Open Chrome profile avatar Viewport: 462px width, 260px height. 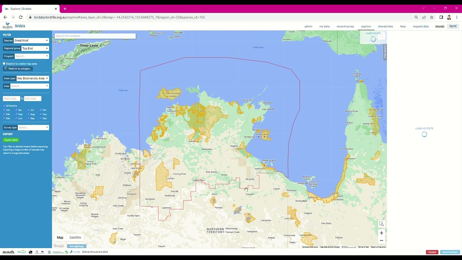click(x=449, y=17)
